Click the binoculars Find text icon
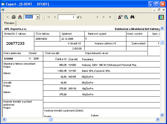The image size is (167, 124). click(x=132, y=17)
